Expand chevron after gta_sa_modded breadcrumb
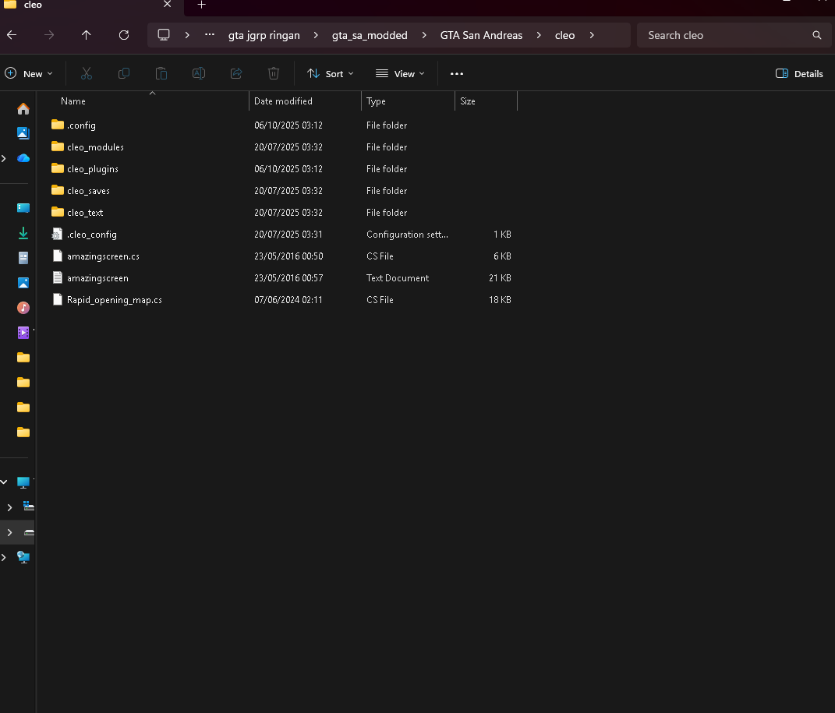The width and height of the screenshot is (835, 713). pos(424,35)
